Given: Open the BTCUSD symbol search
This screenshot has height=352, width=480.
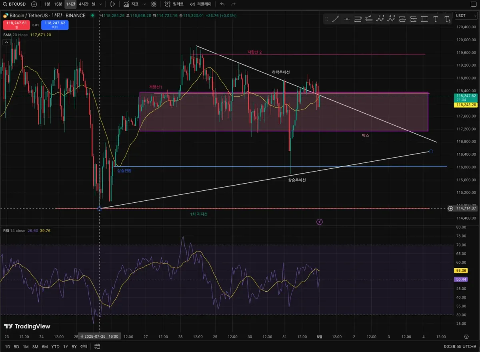Looking at the screenshot, I should coord(14,4).
